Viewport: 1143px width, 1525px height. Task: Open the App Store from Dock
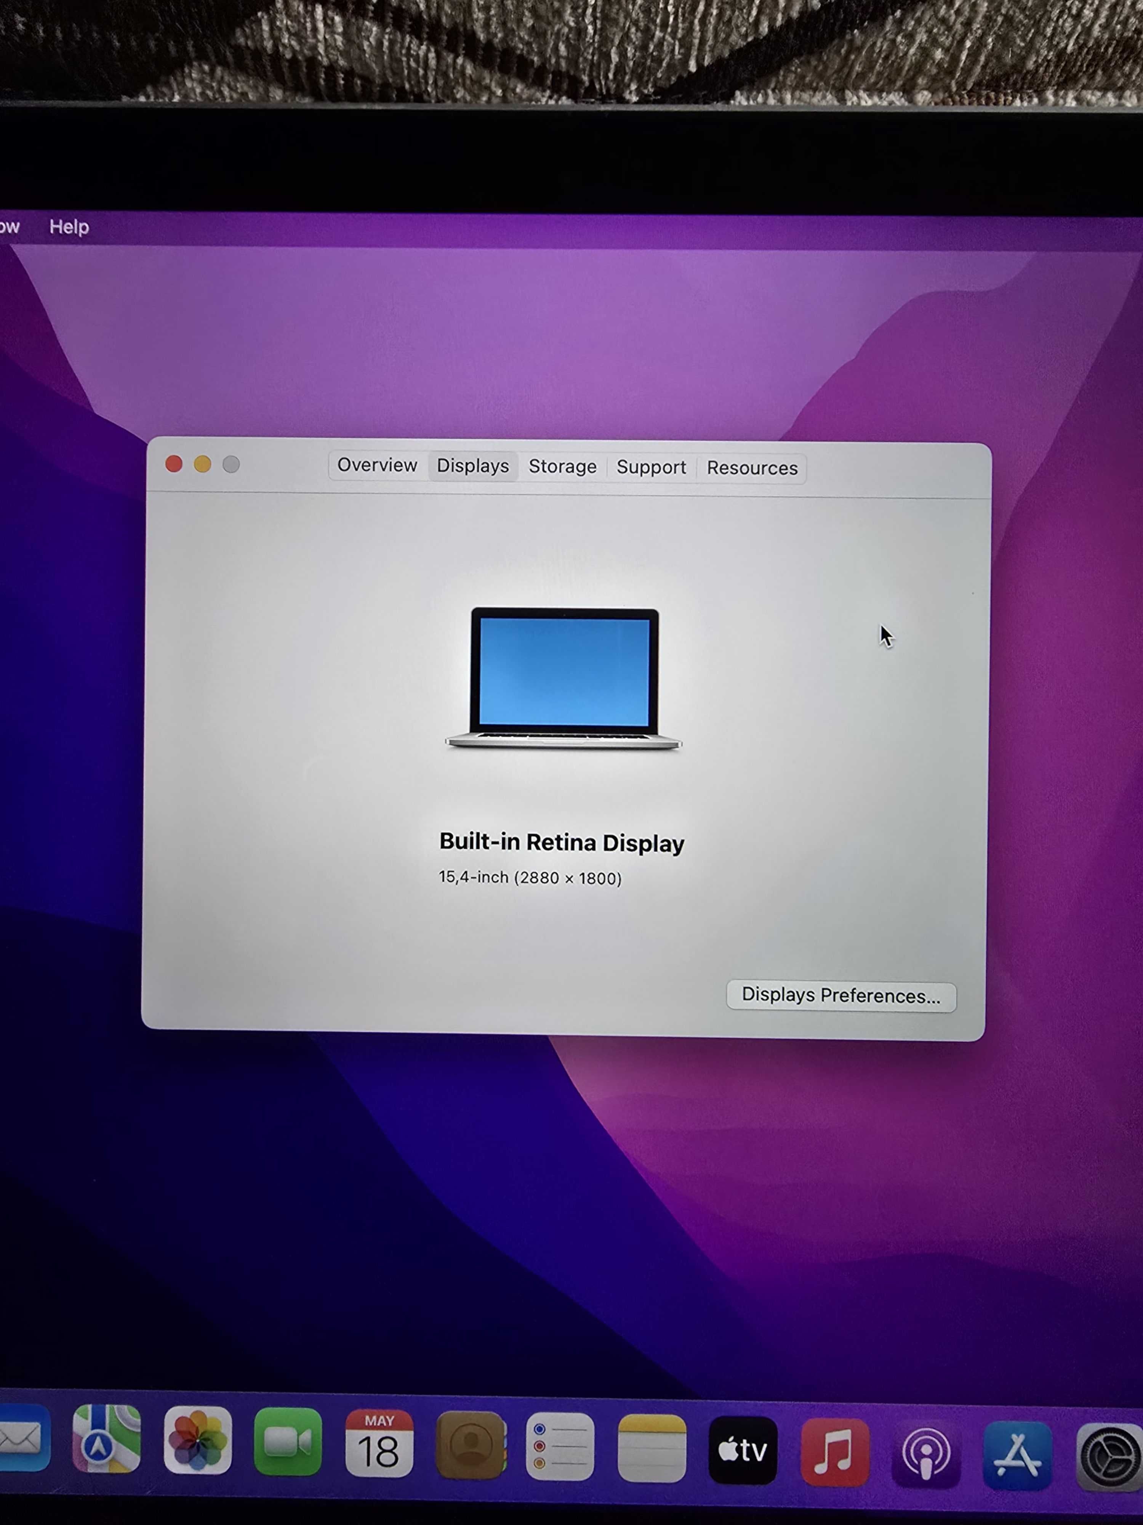tap(1018, 1455)
